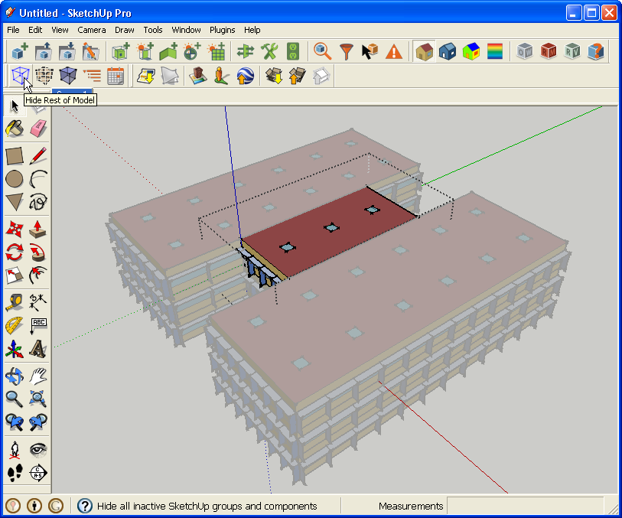Screen dimensions: 622x518
Task: Click the Text annotation tool
Action: pos(37,325)
